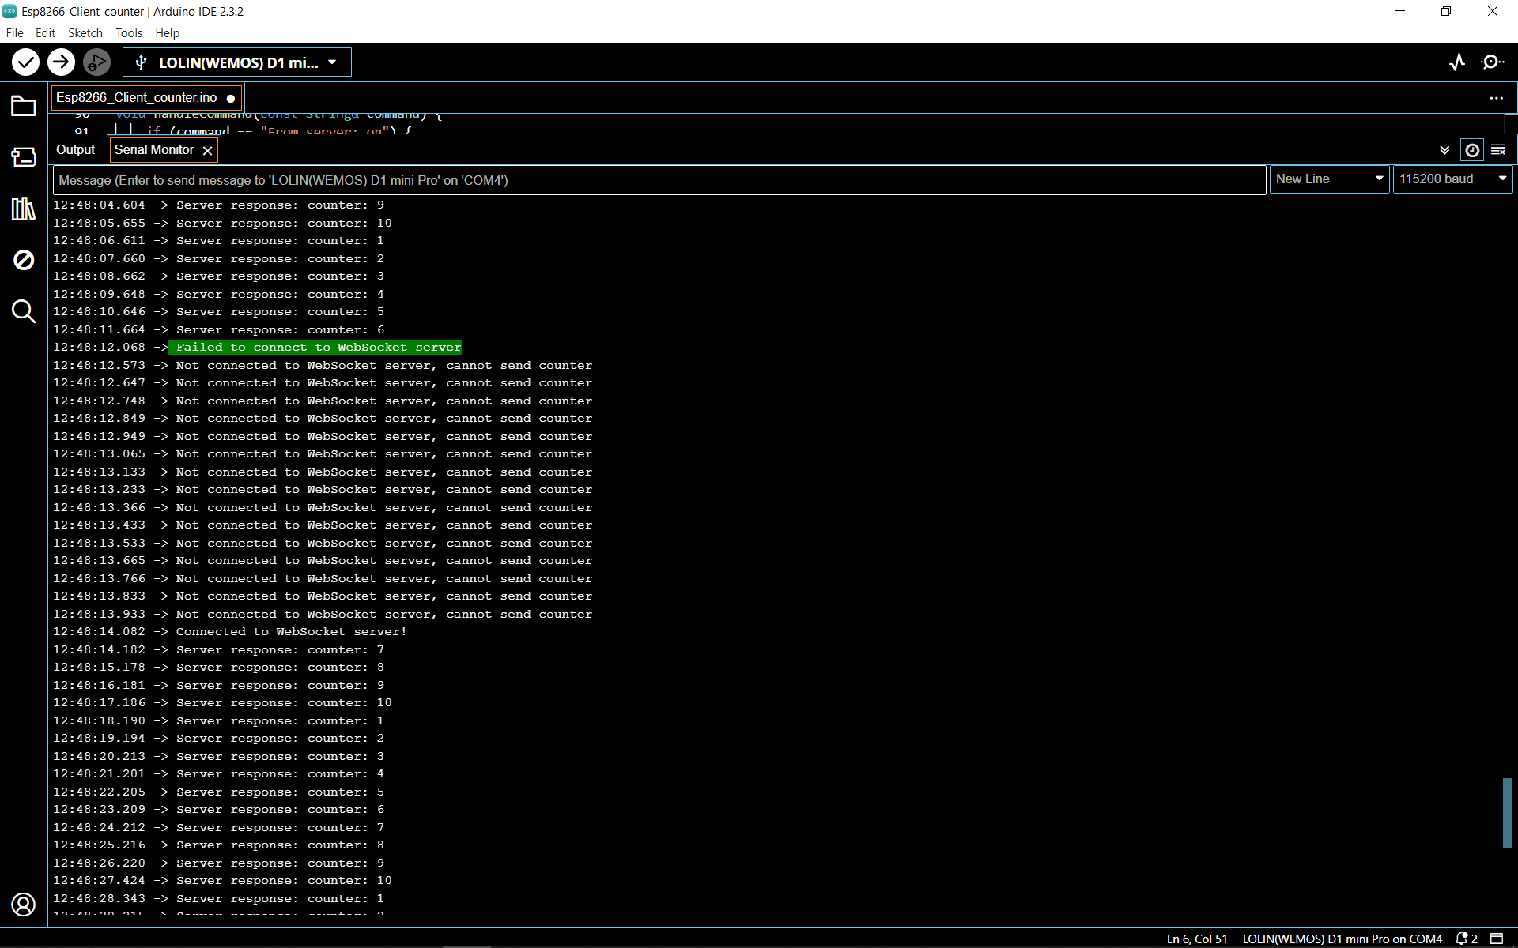Viewport: 1518px width, 948px height.
Task: Close the Serial Monitor tab
Action: coord(207,150)
